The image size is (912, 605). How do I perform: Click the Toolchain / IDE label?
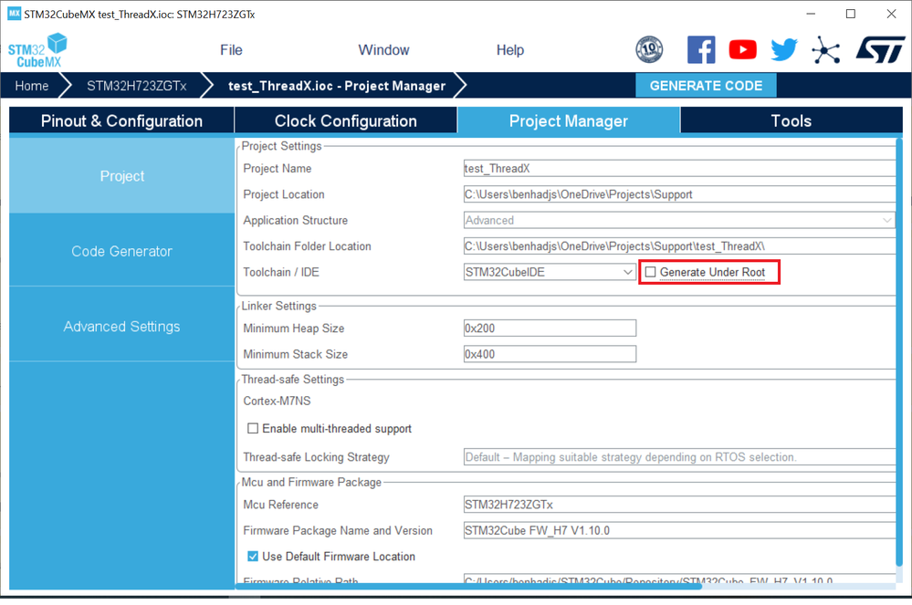point(281,272)
